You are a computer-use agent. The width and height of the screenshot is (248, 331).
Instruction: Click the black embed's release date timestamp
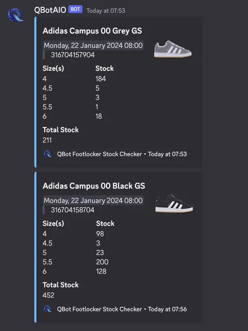pyautogui.click(x=93, y=201)
